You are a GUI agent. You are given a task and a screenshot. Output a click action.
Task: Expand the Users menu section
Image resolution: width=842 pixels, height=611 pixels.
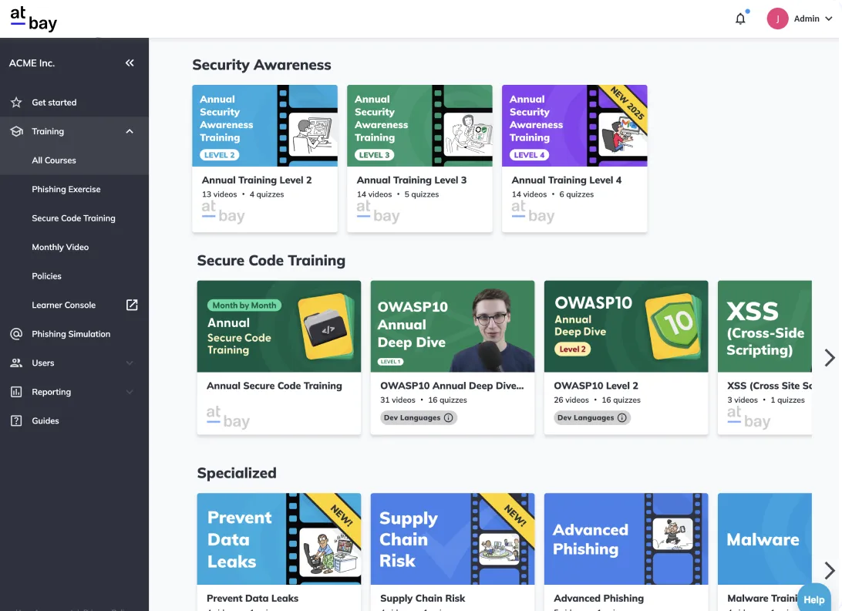(x=130, y=363)
